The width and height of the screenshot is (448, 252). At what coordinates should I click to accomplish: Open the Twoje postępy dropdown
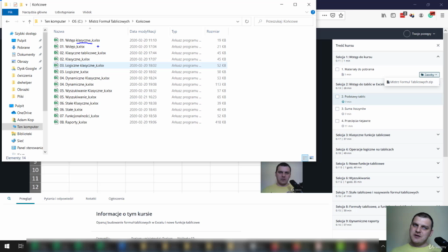click(419, 34)
